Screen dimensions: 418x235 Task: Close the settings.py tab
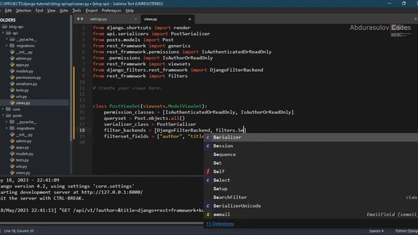pos(136,19)
